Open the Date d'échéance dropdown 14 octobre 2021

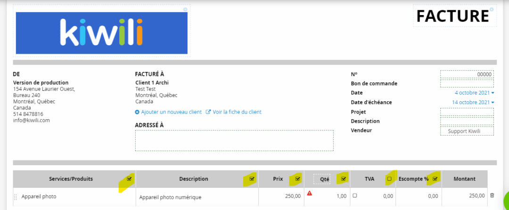pyautogui.click(x=473, y=102)
